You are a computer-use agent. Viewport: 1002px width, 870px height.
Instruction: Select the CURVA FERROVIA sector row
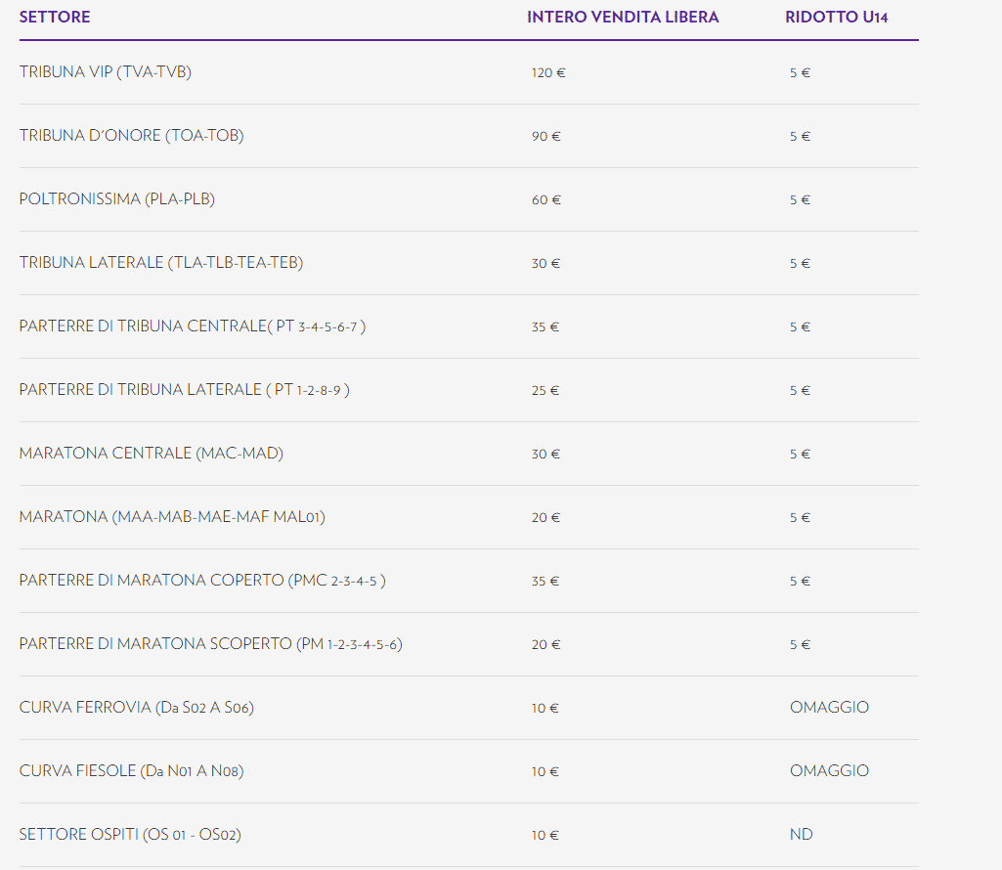coord(137,708)
